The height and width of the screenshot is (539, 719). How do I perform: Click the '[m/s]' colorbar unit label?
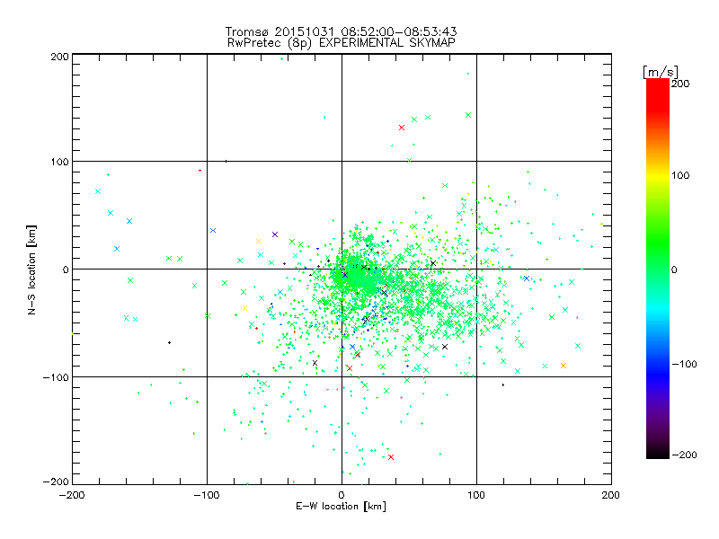(x=661, y=72)
